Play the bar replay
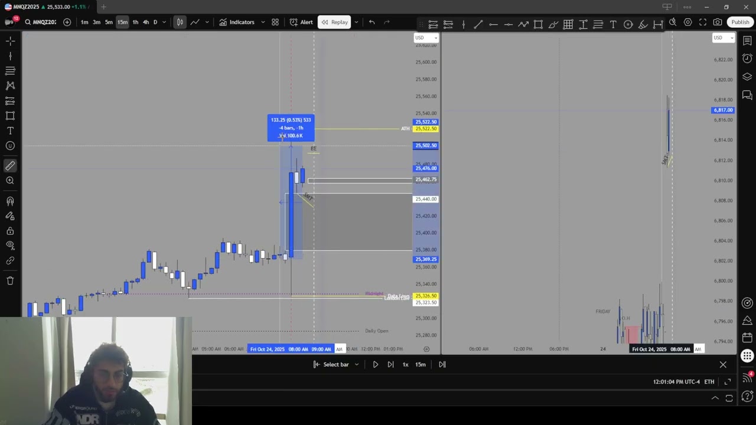 click(x=375, y=364)
